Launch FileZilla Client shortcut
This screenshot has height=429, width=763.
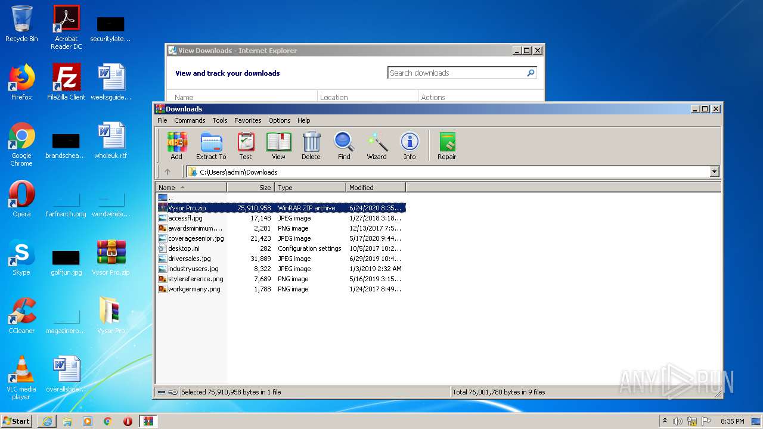click(66, 82)
